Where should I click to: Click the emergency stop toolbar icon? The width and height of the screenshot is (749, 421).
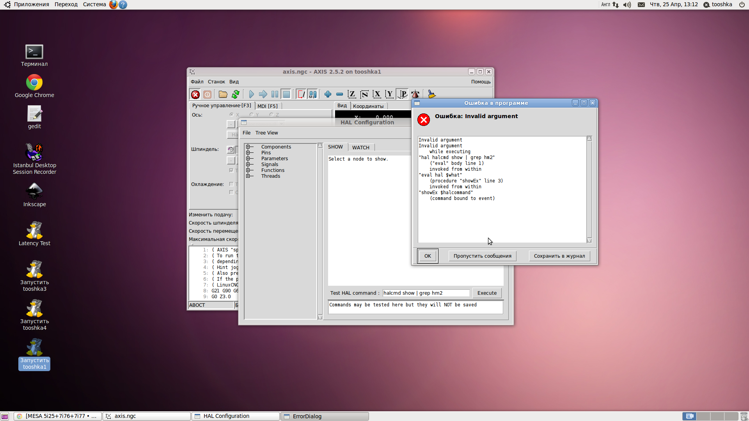tap(195, 94)
